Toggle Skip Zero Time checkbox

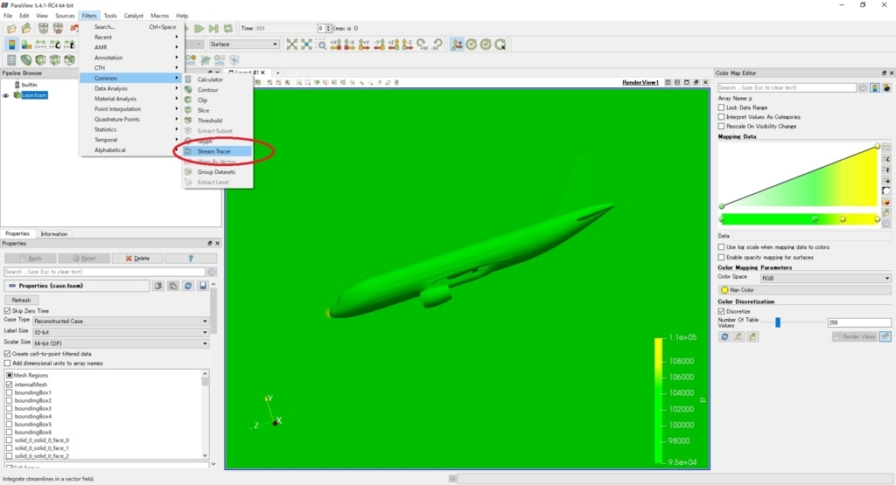click(x=7, y=311)
